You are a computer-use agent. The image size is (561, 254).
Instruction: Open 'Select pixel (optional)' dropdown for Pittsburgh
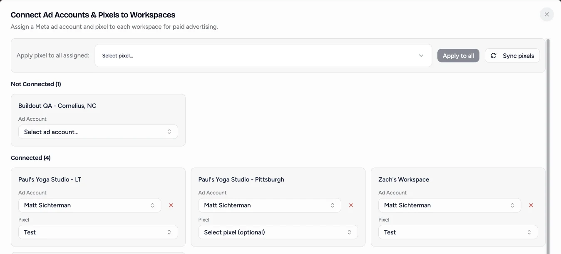(x=278, y=232)
